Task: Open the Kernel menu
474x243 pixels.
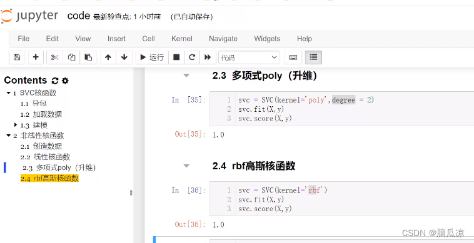Action: click(182, 39)
